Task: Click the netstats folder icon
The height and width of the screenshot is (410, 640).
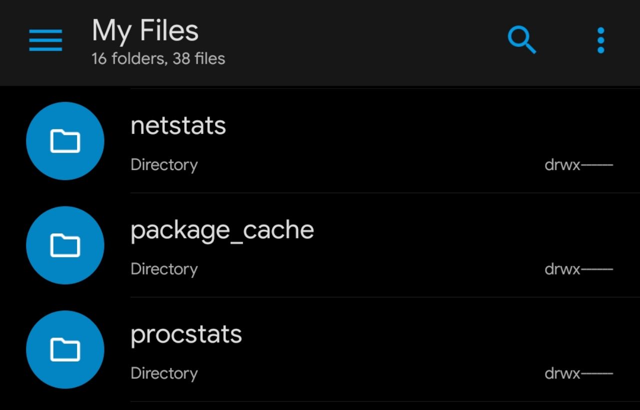Action: [x=65, y=141]
